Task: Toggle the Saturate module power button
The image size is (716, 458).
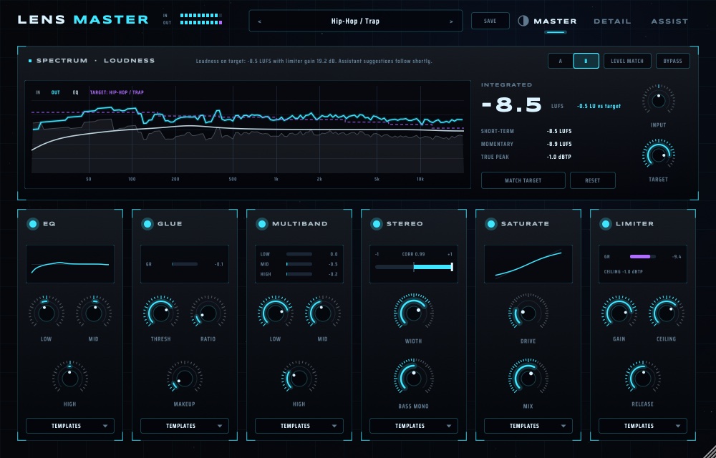Action: tap(491, 224)
